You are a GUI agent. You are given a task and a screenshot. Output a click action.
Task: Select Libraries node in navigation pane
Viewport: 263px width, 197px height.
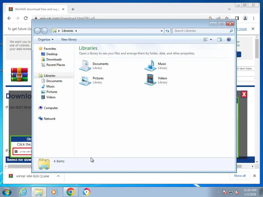pos(50,76)
